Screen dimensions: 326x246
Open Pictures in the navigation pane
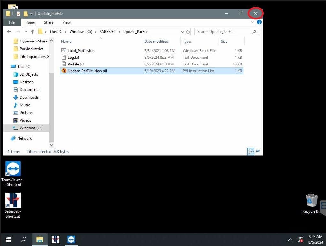(23, 113)
